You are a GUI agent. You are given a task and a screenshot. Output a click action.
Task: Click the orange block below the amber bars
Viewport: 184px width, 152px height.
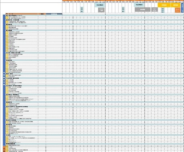tap(178, 10)
